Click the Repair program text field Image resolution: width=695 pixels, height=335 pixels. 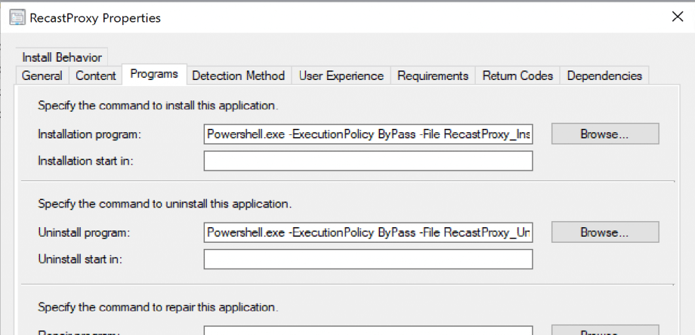tap(368, 330)
